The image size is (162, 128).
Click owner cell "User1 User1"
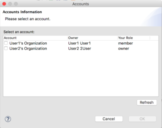pos(79,43)
